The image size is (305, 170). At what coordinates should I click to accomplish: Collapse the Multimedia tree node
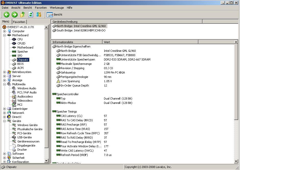click(4, 84)
